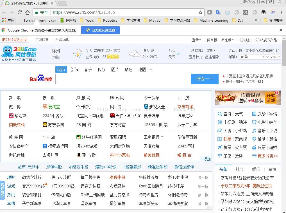The width and height of the screenshot is (286, 213).
Task: Show more bookmarks with the » chevron
Action: pos(256,20)
